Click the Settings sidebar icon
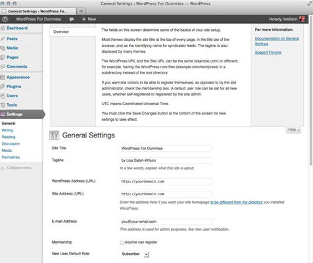313x263 pixels. [x=3, y=114]
